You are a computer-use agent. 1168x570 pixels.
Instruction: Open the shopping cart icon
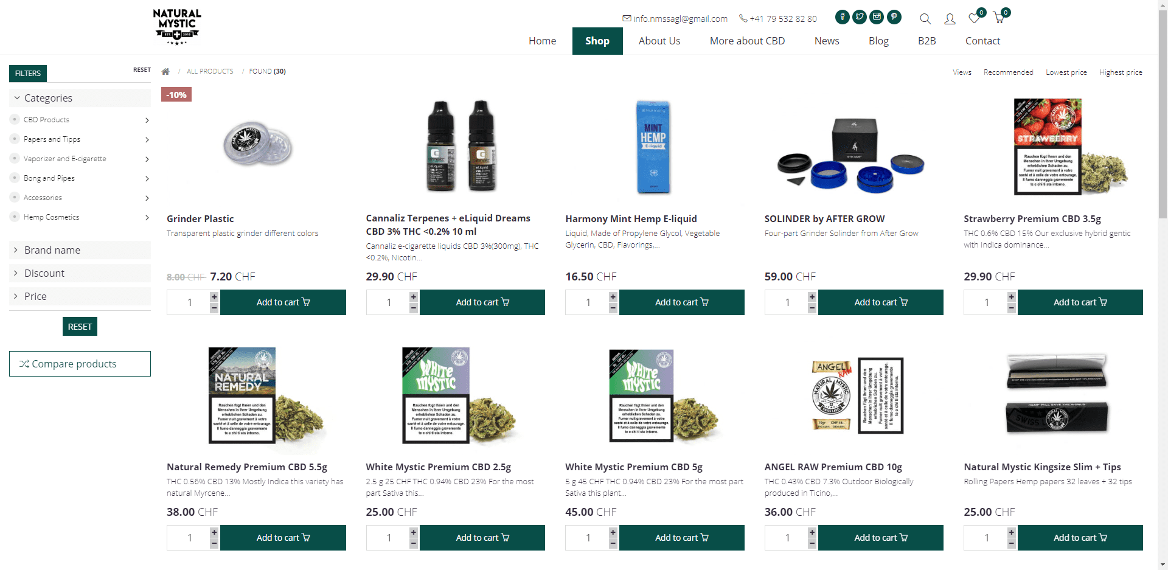pos(998,18)
